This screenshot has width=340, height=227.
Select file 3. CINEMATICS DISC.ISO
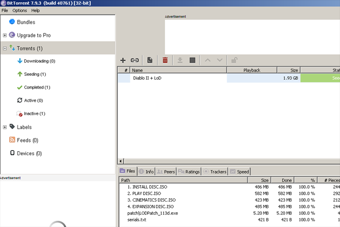[151, 200]
